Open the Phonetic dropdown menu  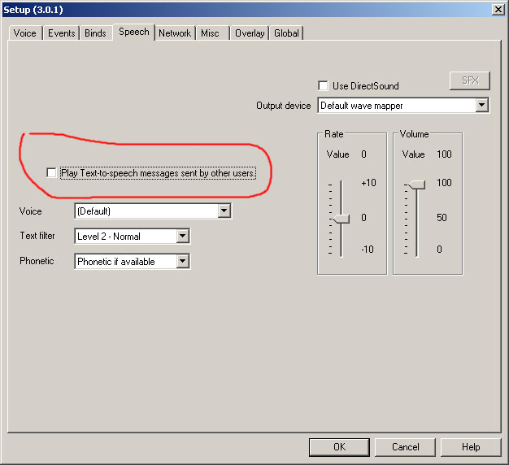[183, 262]
